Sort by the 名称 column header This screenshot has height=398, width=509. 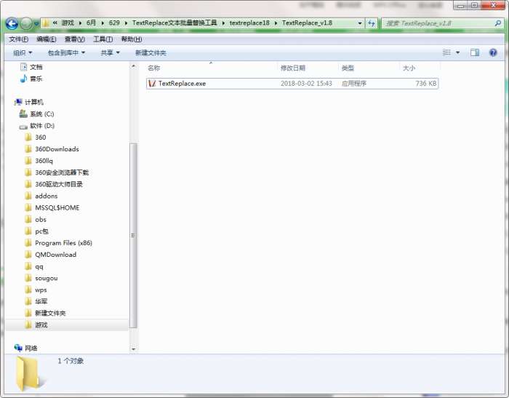click(x=154, y=68)
